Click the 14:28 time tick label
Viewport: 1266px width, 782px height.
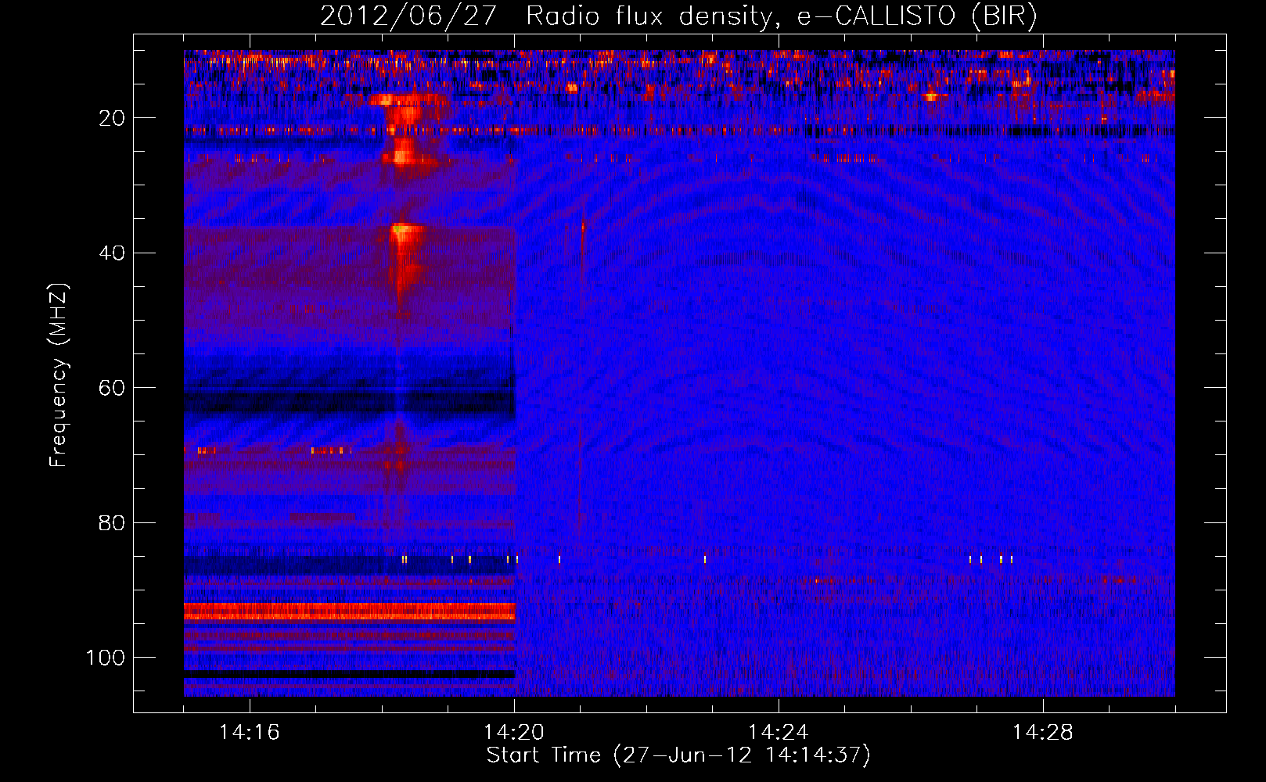(1043, 733)
